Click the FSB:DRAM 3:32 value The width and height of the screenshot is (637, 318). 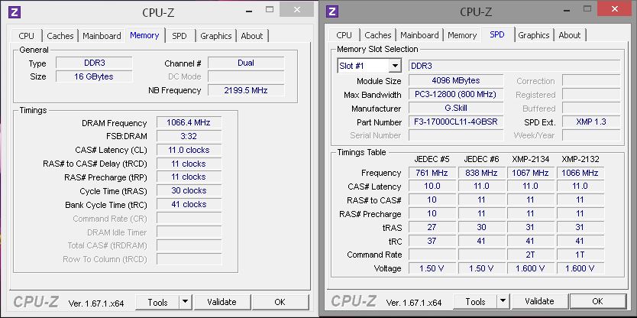tap(189, 136)
